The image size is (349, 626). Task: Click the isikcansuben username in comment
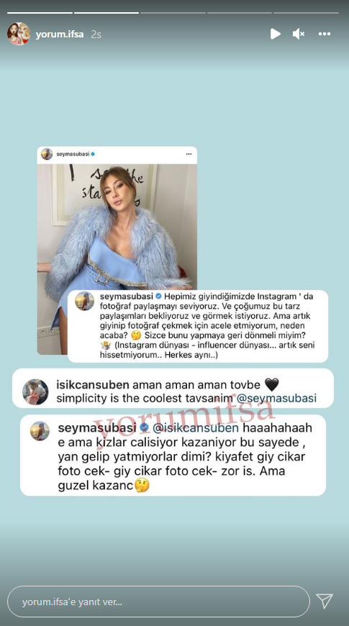(x=93, y=385)
